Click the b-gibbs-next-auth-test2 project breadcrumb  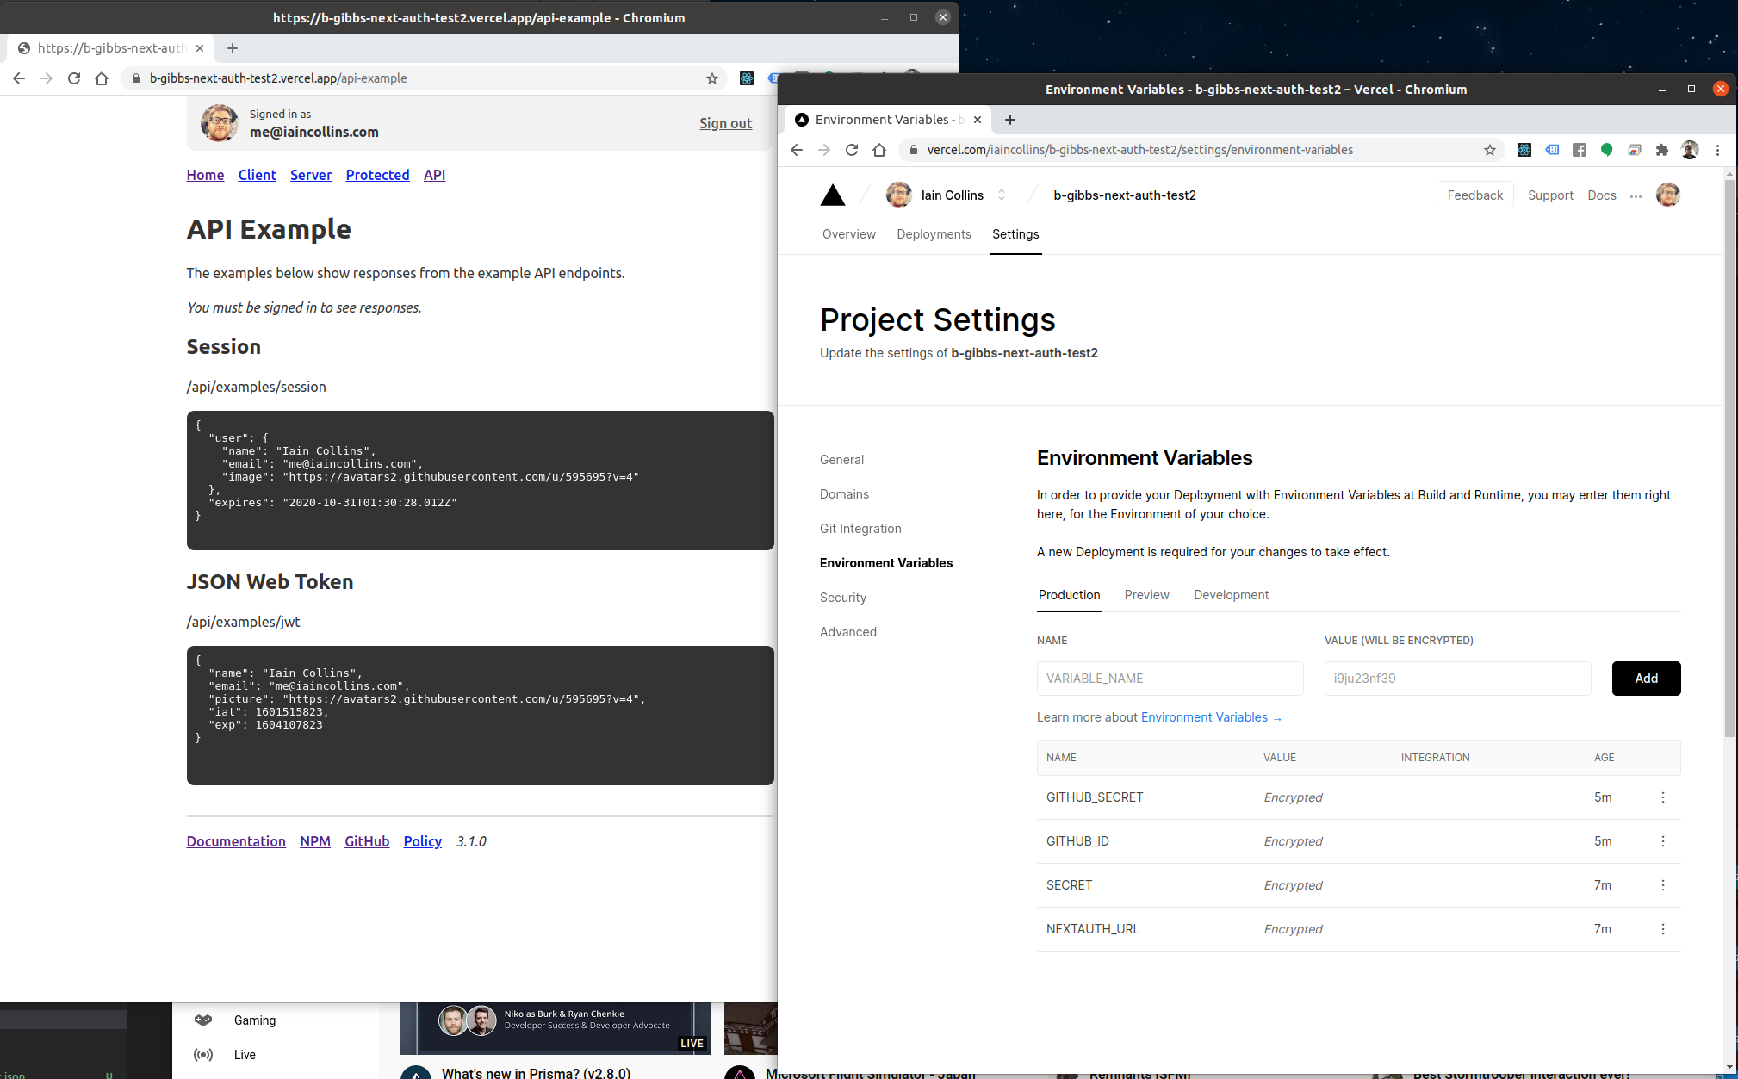1124,195
